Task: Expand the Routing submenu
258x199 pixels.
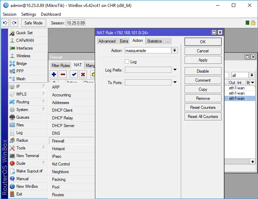Action: pos(44,101)
